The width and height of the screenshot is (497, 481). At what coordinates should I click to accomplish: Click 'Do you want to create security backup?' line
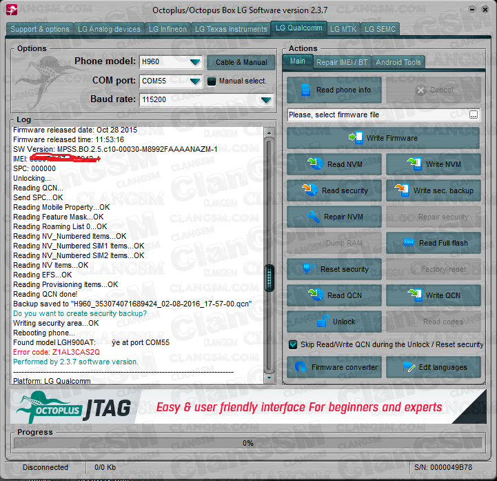tap(80, 313)
